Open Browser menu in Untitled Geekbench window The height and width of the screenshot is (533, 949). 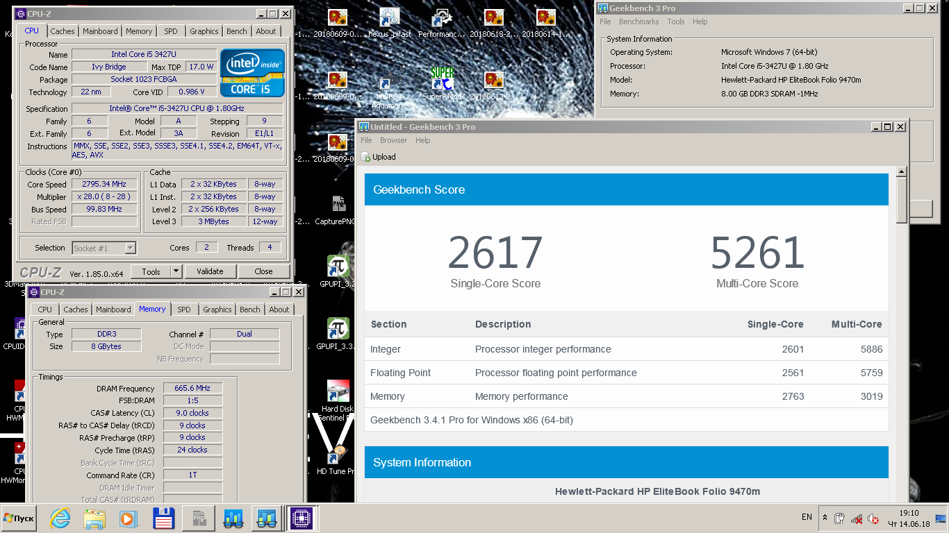tap(393, 140)
